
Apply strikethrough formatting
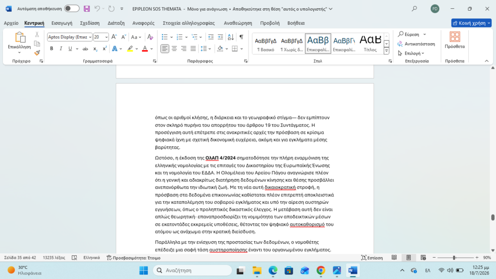(85, 49)
